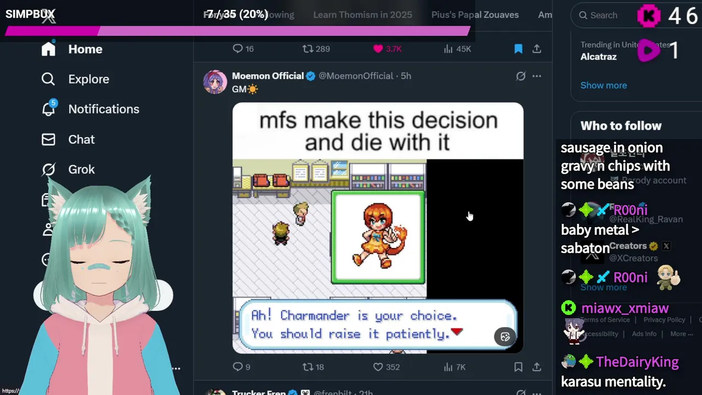Image resolution: width=702 pixels, height=395 pixels.
Task: Open Moemon Official profile link
Action: (x=268, y=76)
